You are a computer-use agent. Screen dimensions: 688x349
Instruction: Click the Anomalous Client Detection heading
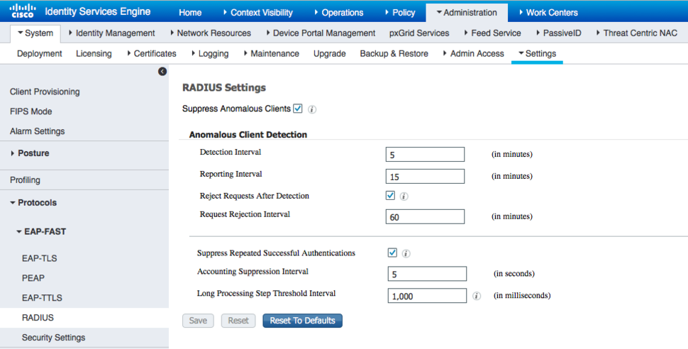coord(248,135)
